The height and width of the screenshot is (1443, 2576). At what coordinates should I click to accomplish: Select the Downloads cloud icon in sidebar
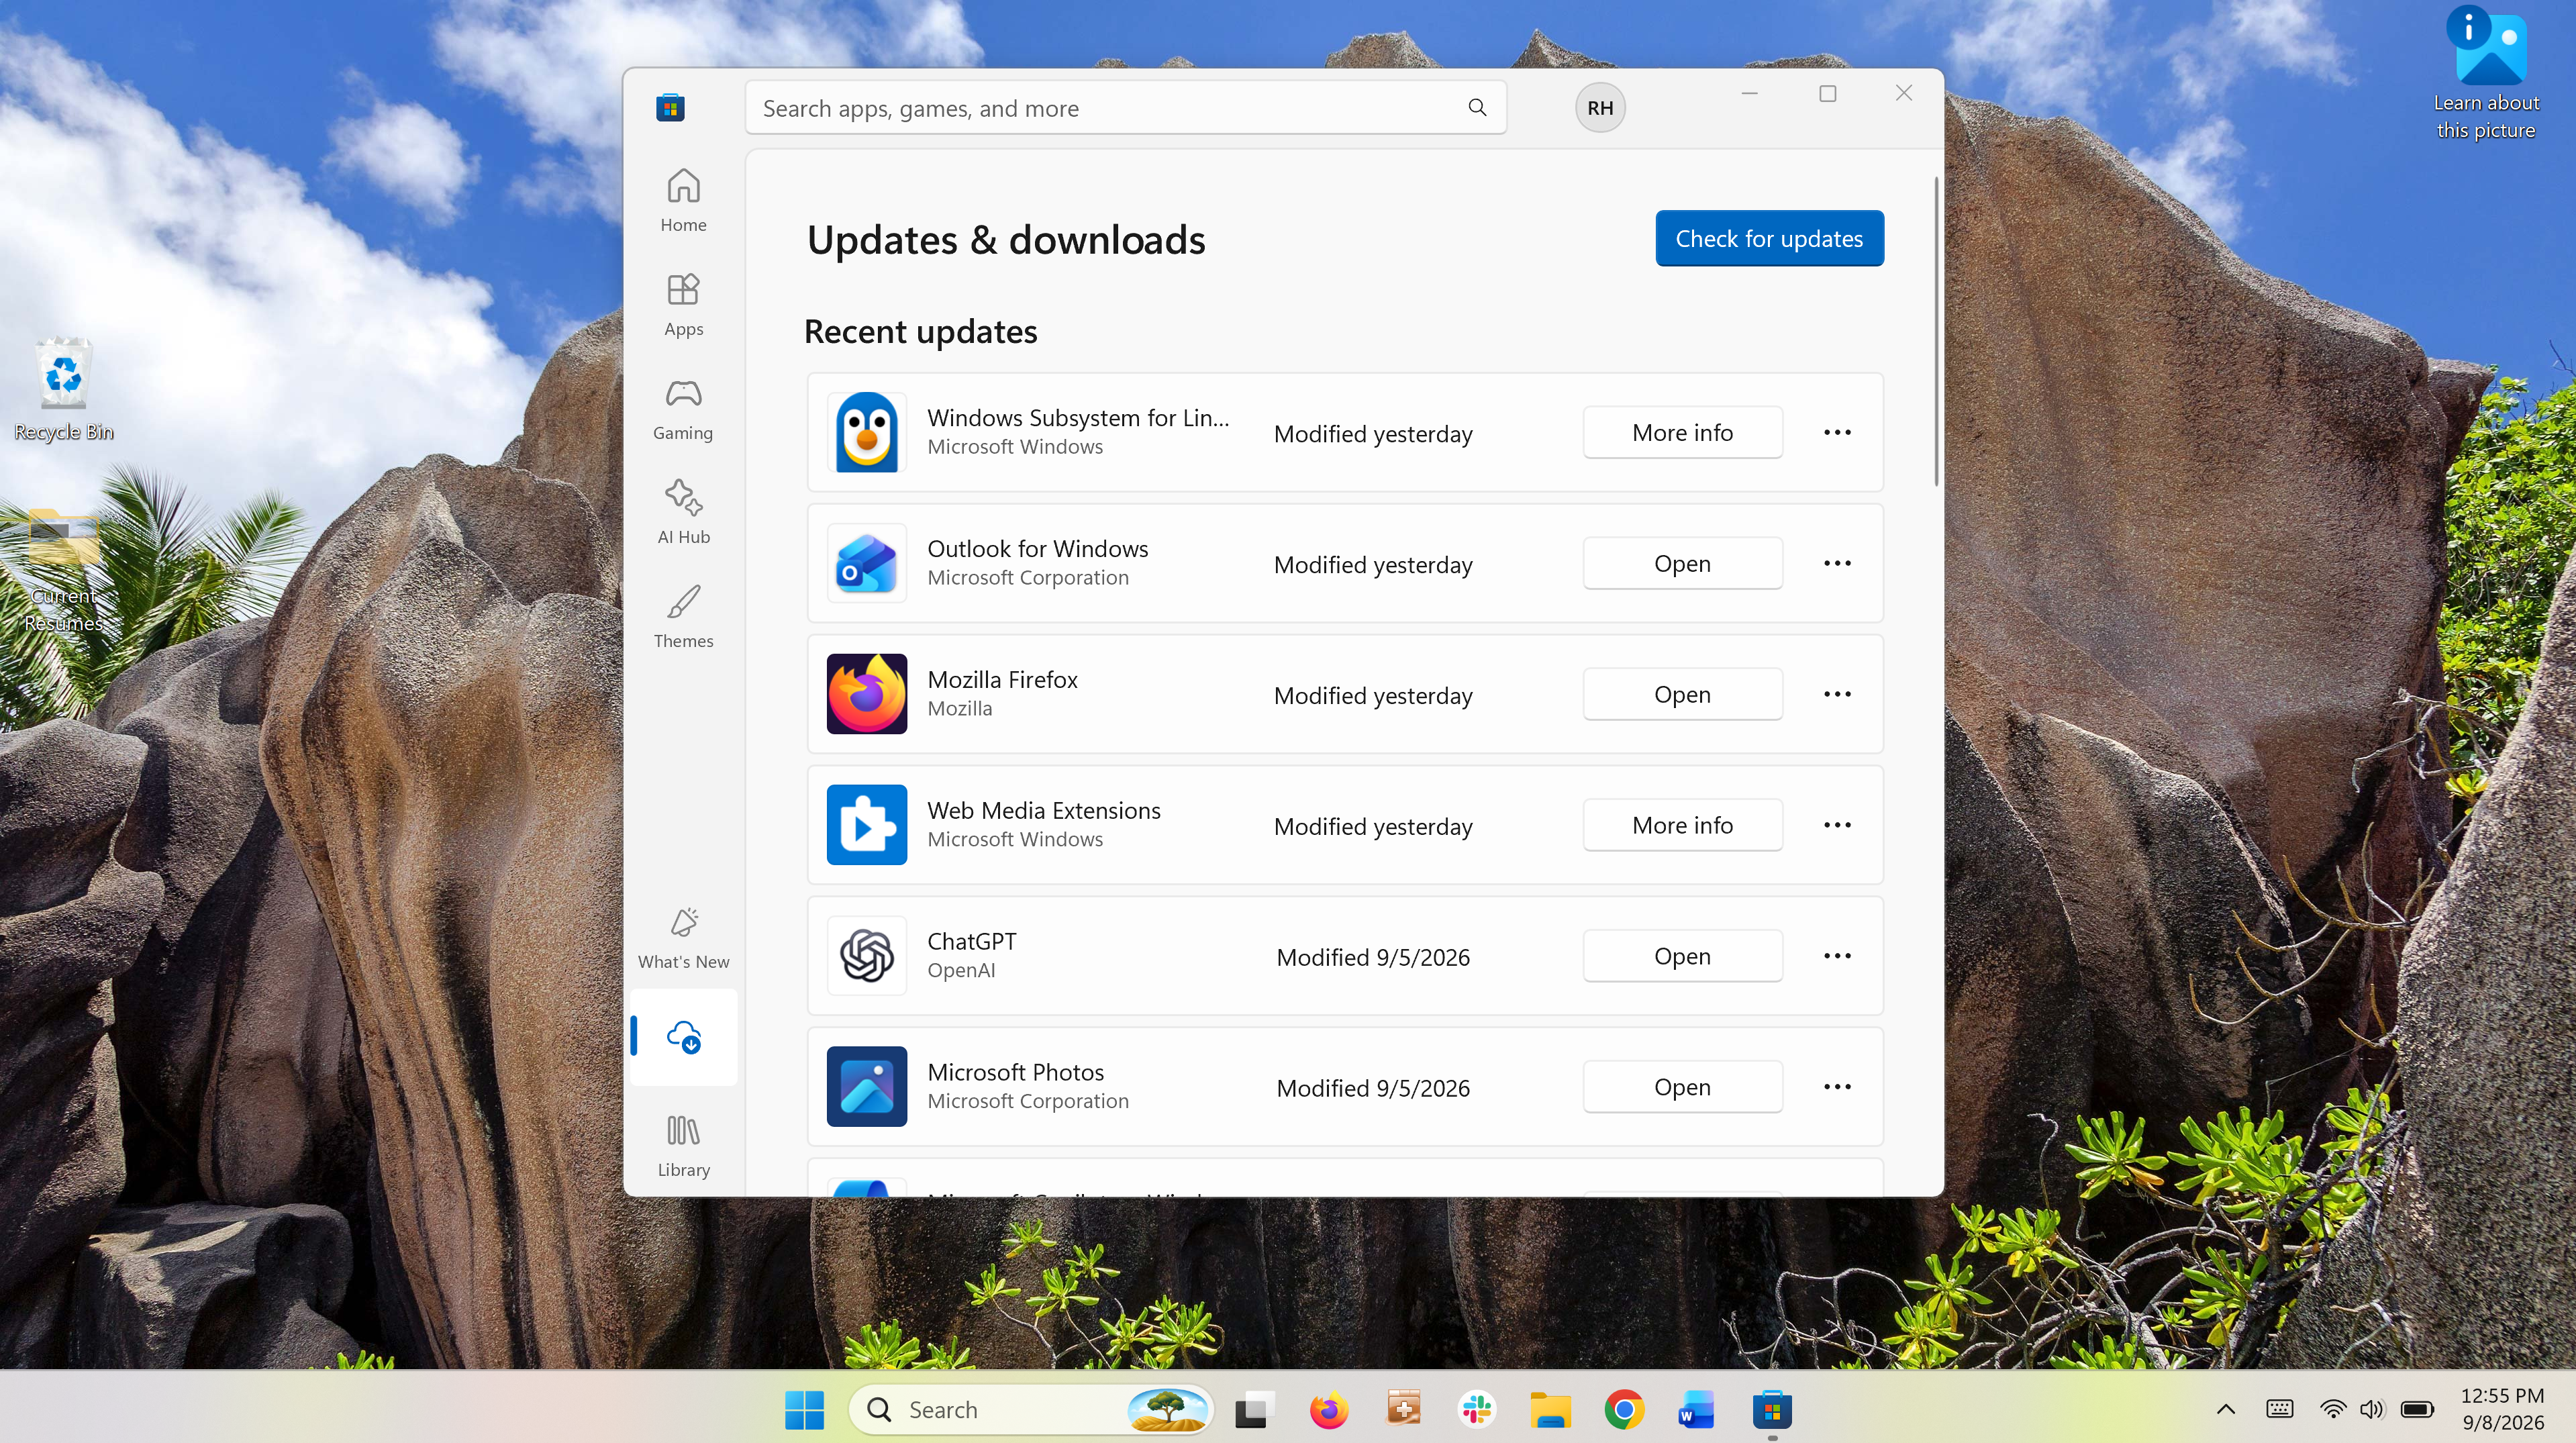point(683,1037)
